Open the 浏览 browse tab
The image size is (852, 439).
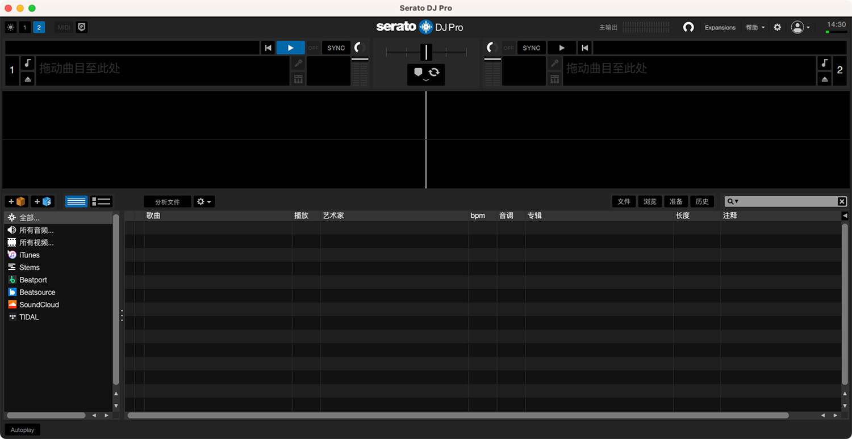pyautogui.click(x=650, y=201)
